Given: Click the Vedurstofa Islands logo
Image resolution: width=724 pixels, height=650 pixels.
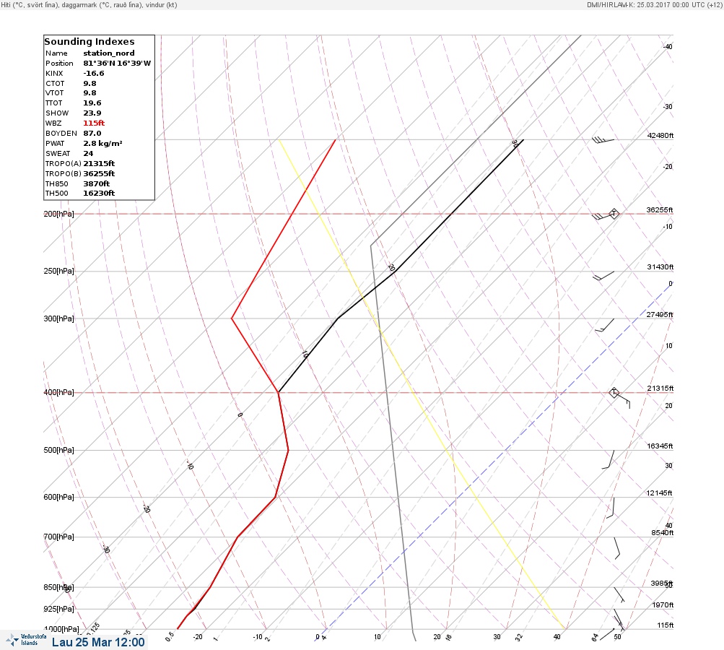Looking at the screenshot, I should coord(26,640).
